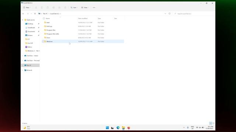Click the Intel folder icon
This screenshot has width=236, height=132.
point(45,22)
